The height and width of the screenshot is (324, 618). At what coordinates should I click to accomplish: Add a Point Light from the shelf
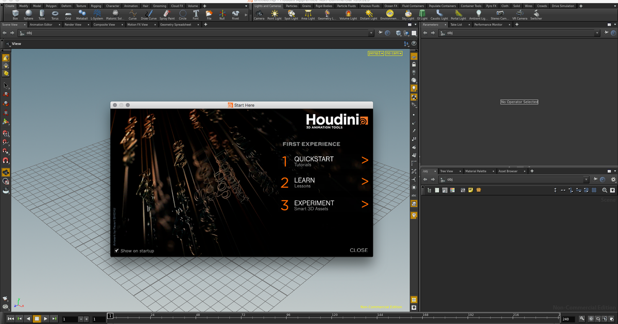(x=274, y=14)
